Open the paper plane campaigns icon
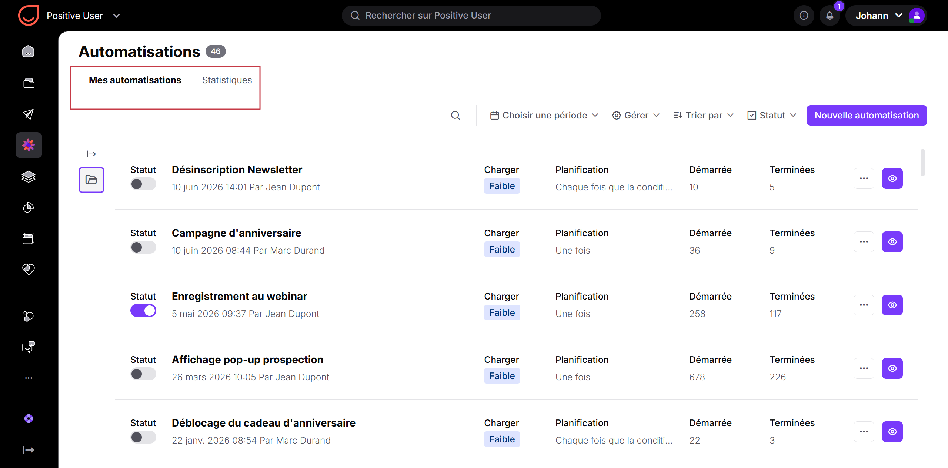Screen dimensions: 948x468 click(29, 114)
